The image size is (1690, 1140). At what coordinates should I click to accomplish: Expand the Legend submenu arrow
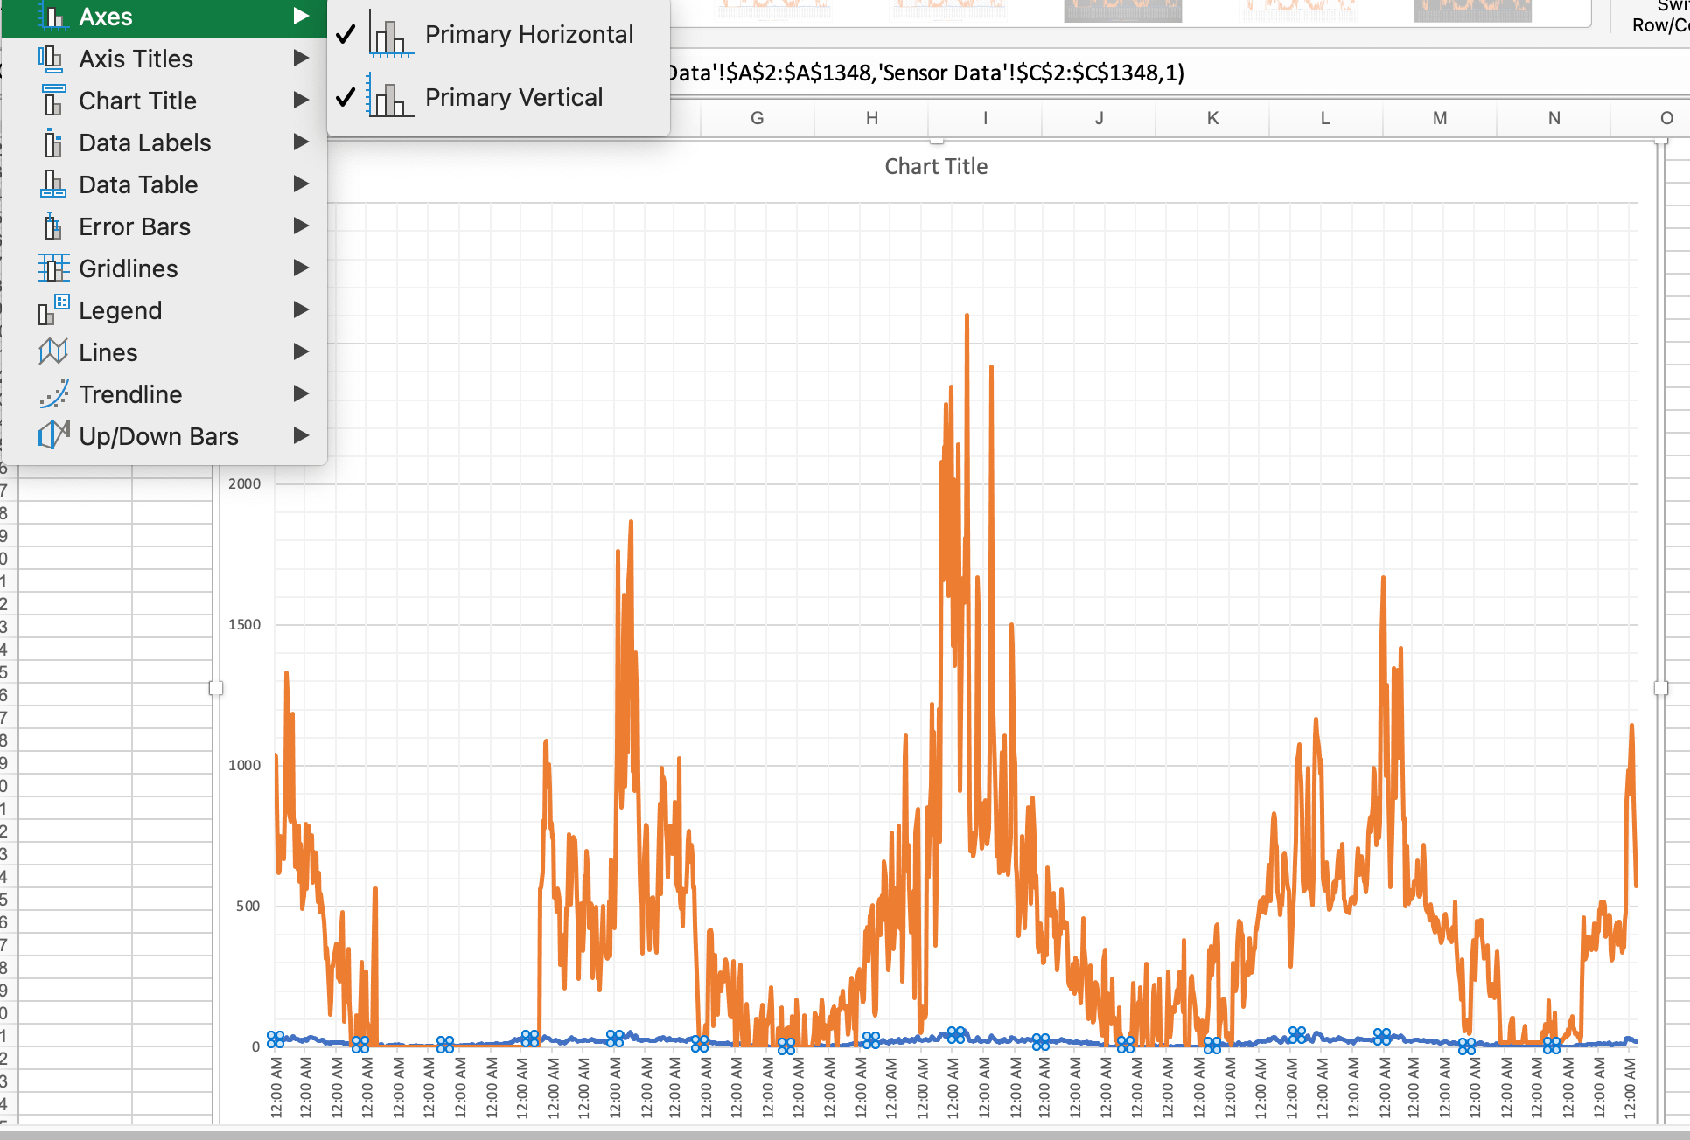pos(301,310)
